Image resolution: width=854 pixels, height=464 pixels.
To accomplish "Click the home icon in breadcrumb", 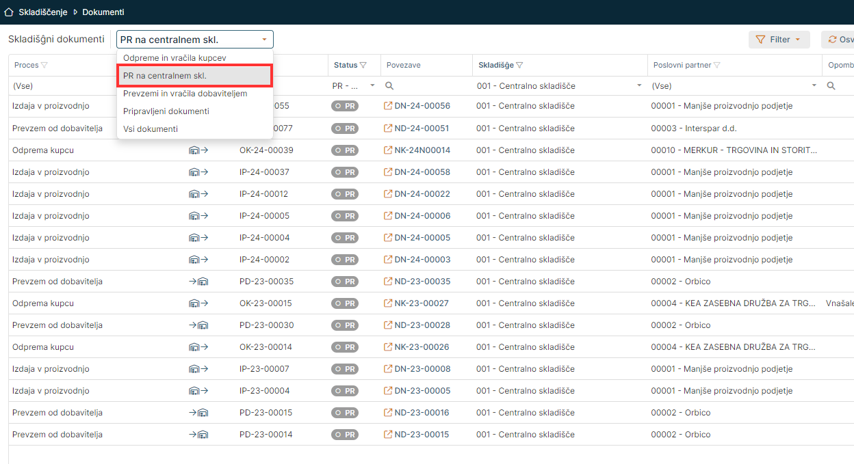I will point(9,12).
